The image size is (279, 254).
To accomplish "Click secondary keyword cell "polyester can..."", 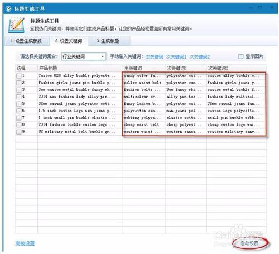I will [184, 83].
